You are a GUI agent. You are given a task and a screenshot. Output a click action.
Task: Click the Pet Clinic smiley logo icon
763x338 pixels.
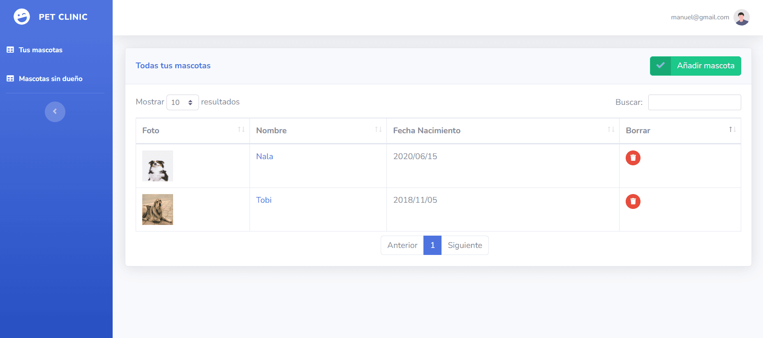tap(22, 17)
